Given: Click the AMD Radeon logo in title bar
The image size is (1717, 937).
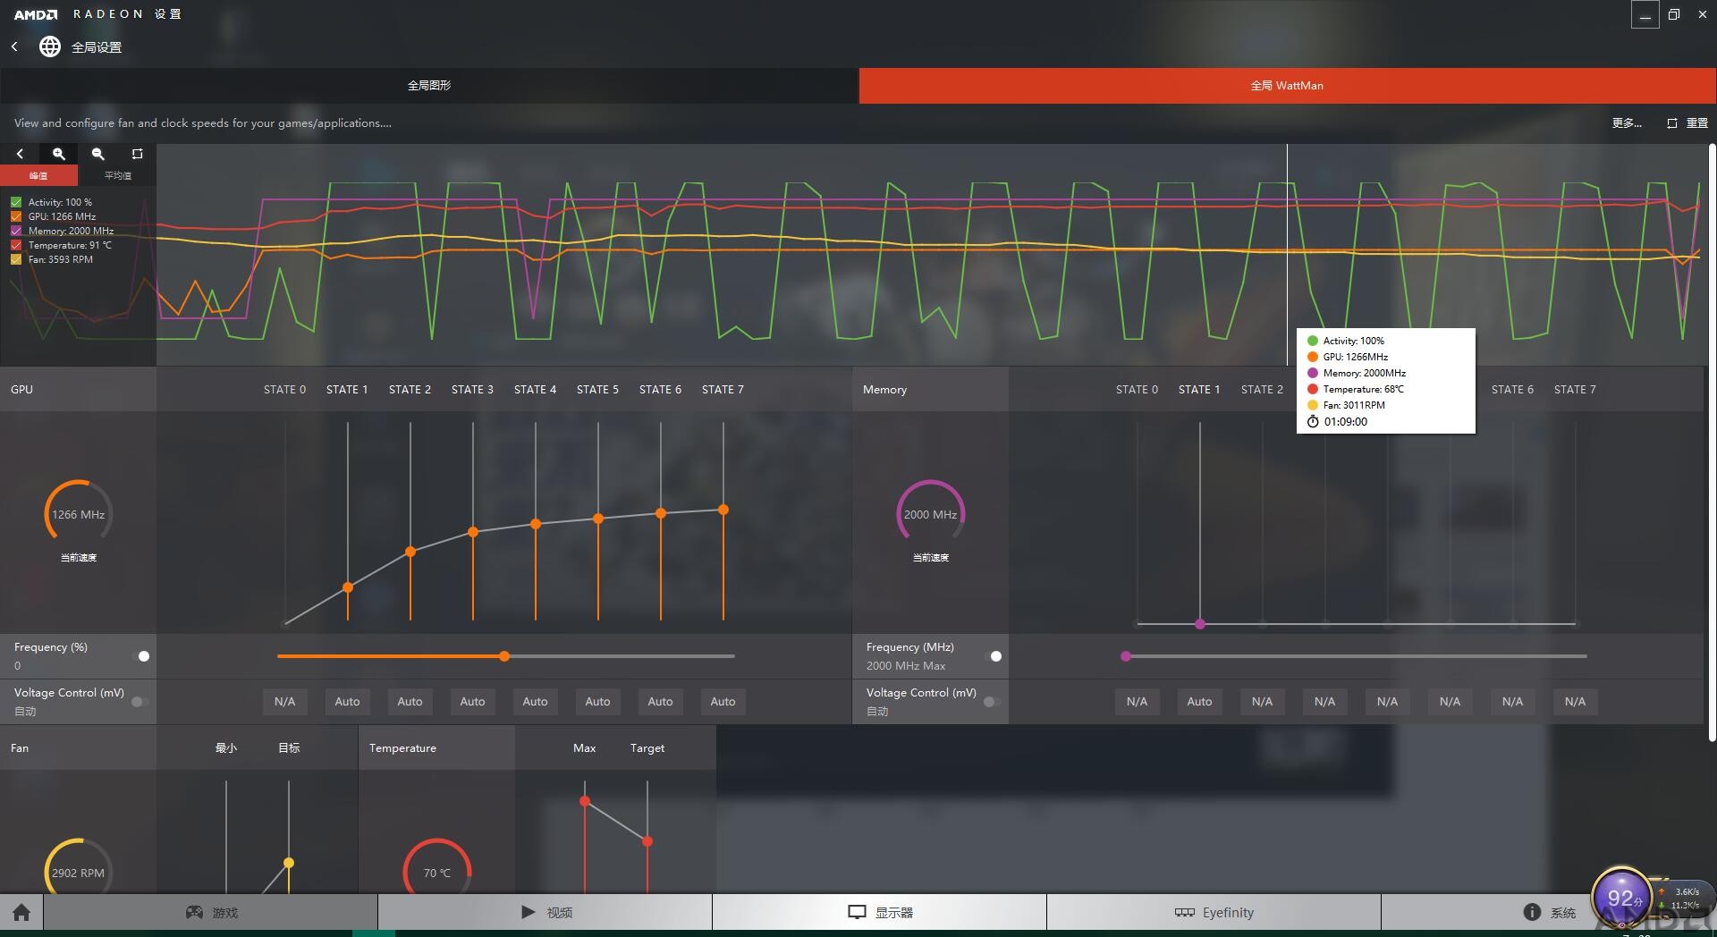Looking at the screenshot, I should coord(36,14).
